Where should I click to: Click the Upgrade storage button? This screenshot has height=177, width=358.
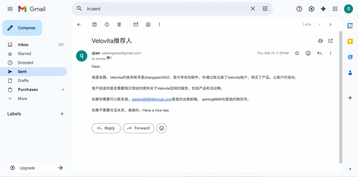tap(36, 168)
